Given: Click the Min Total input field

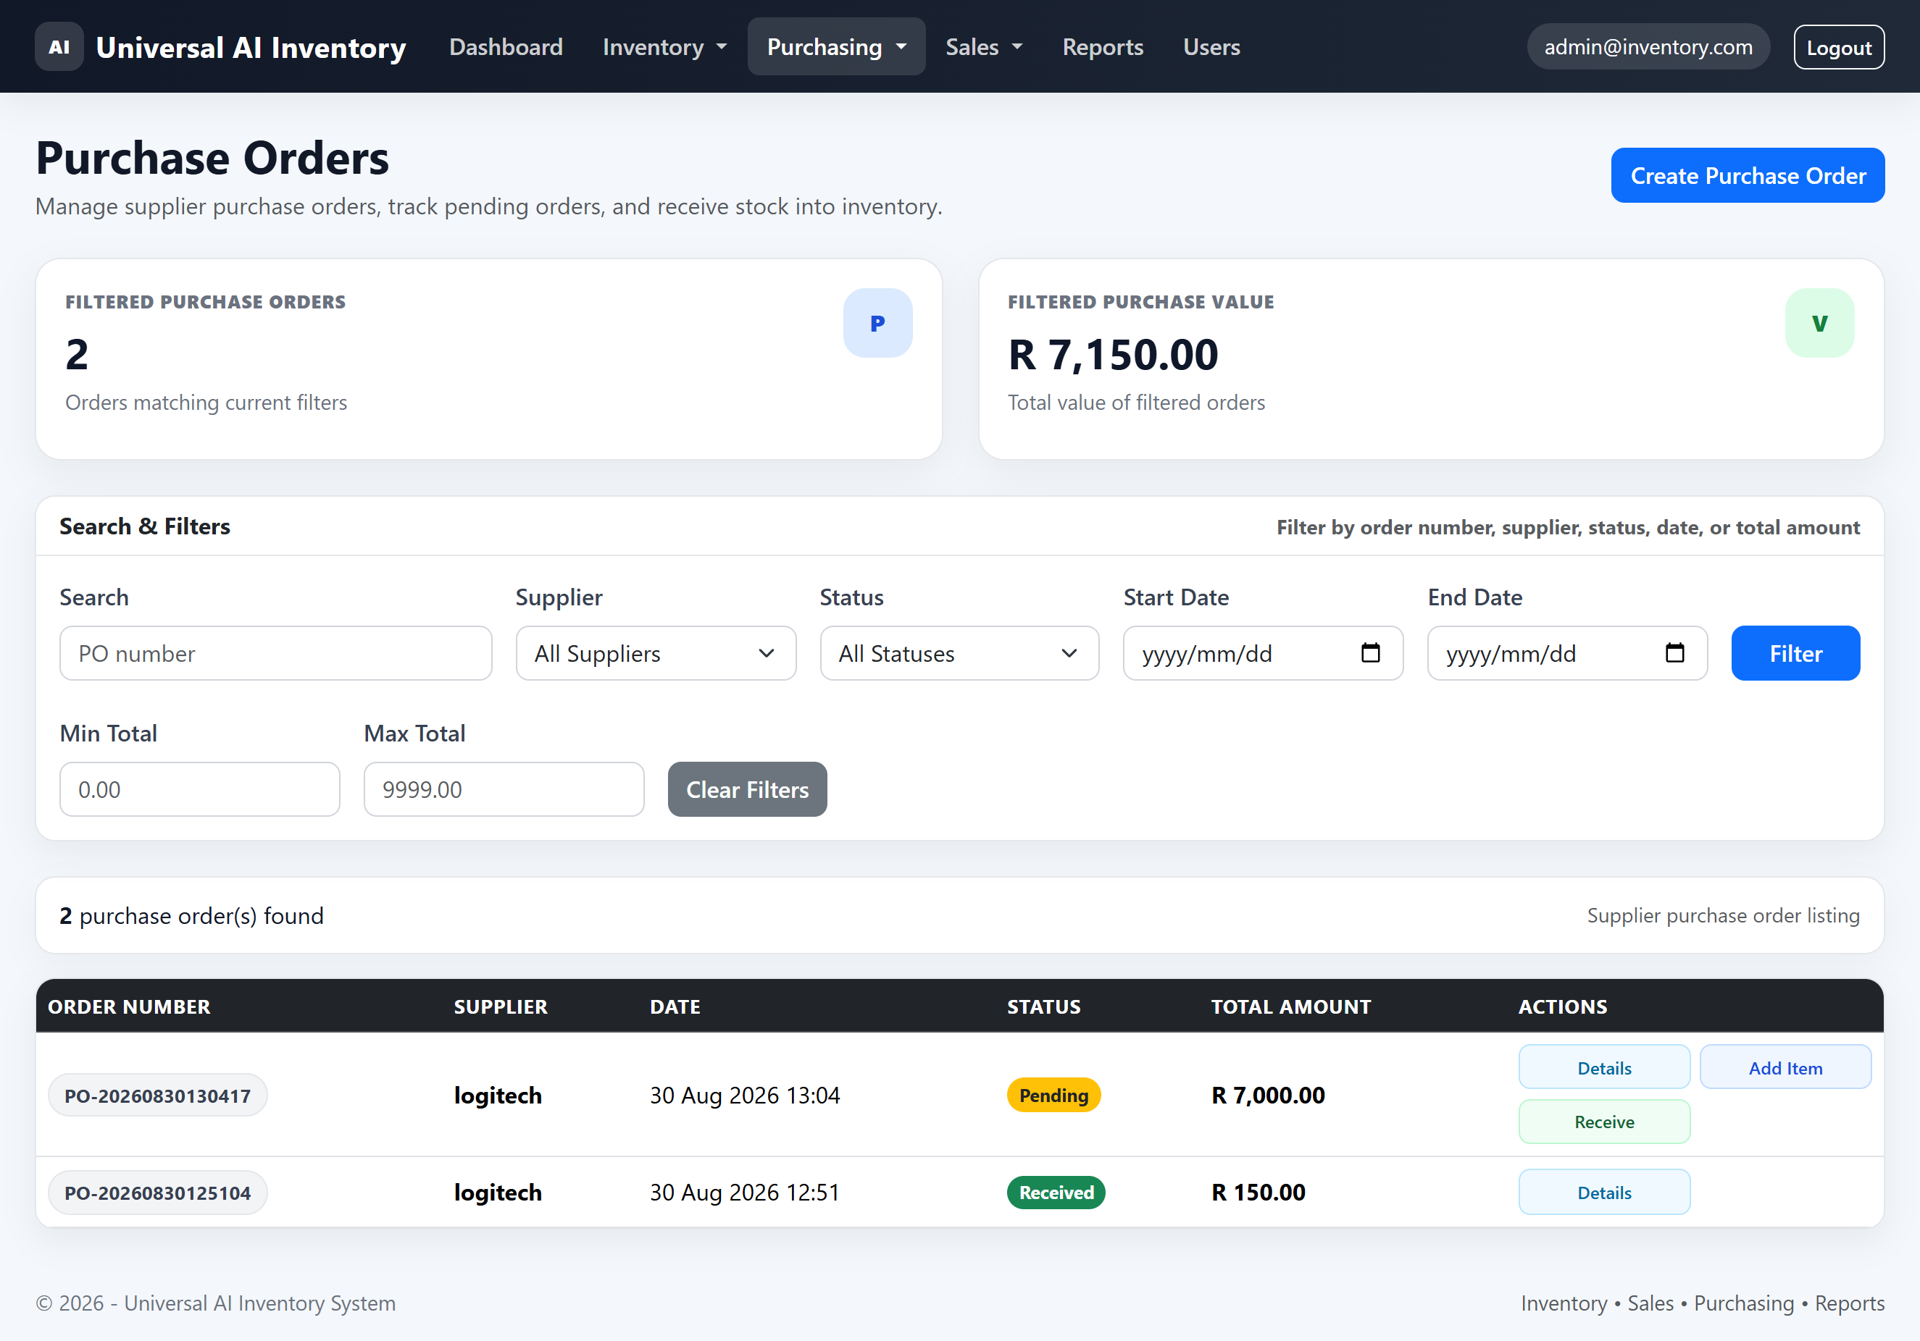Looking at the screenshot, I should pyautogui.click(x=200, y=789).
